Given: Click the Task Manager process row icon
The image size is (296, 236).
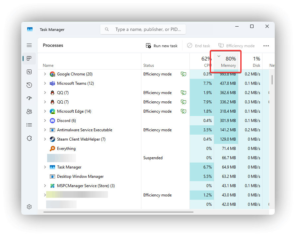Looking at the screenshot, I should 52,167.
